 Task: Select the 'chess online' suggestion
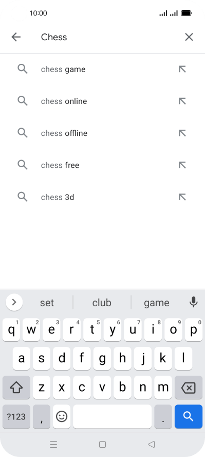[102, 101]
